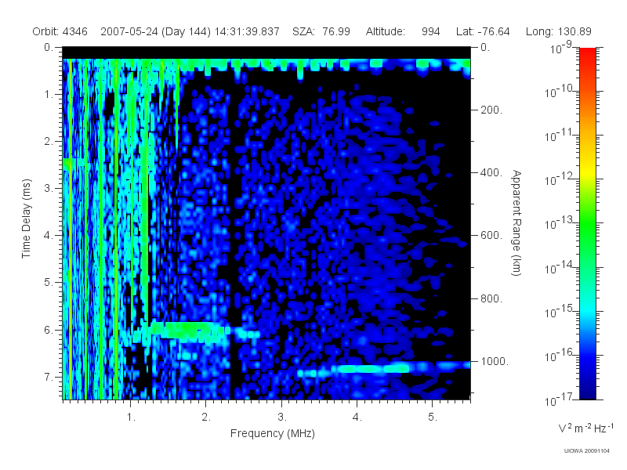Click the 3. frequency tick label
Screen dimensions: 627x470
coord(282,417)
